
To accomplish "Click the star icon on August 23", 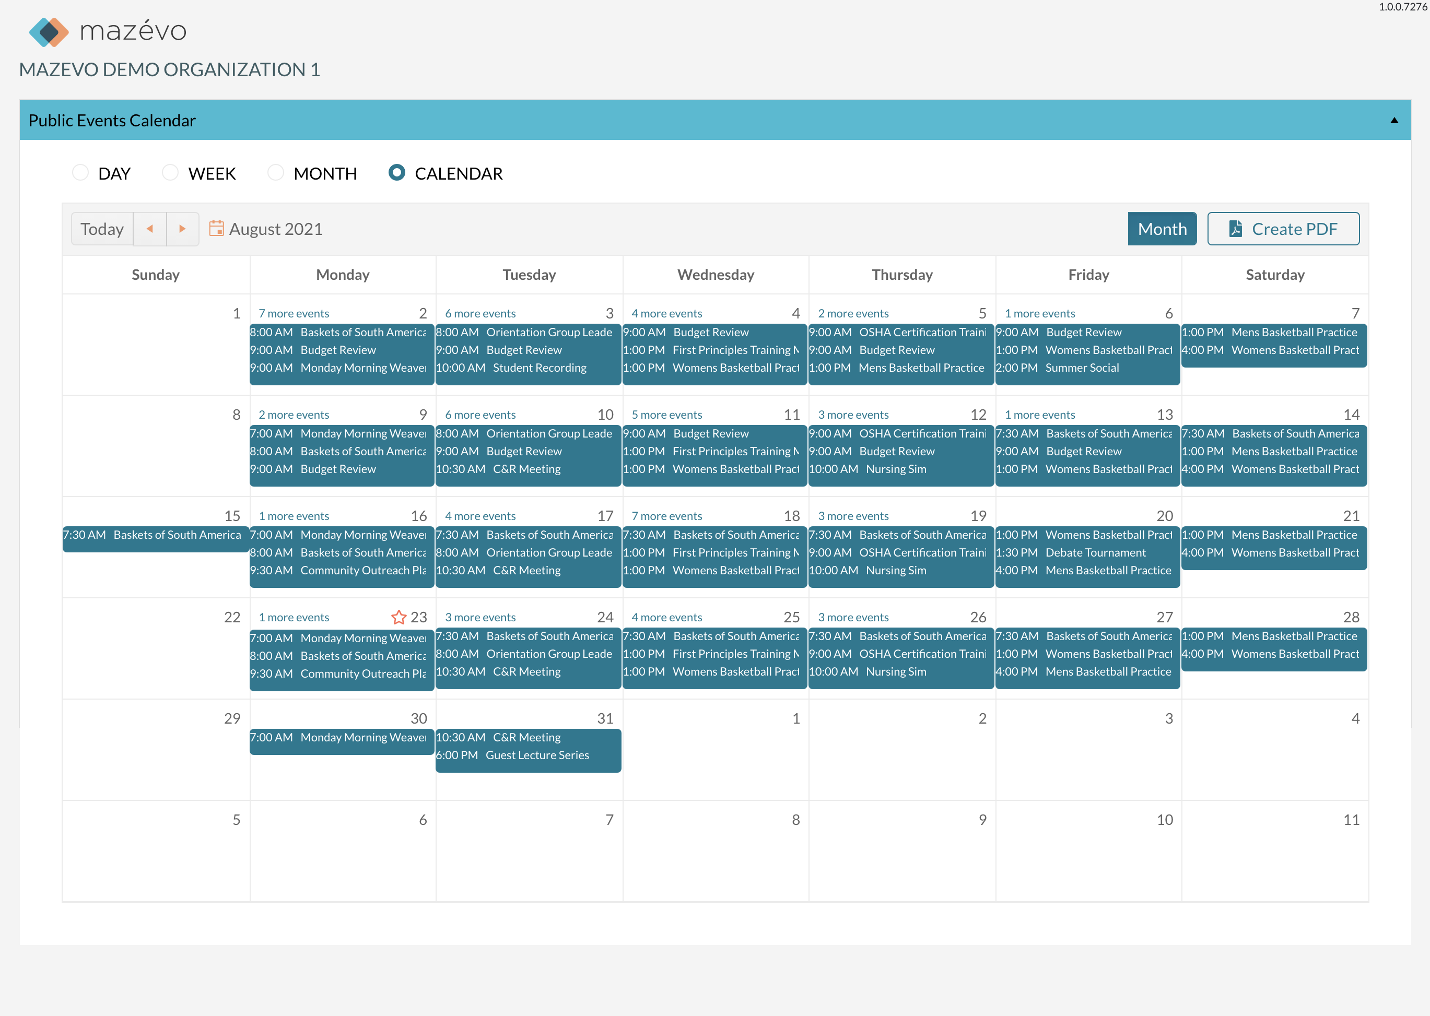I will tap(398, 618).
